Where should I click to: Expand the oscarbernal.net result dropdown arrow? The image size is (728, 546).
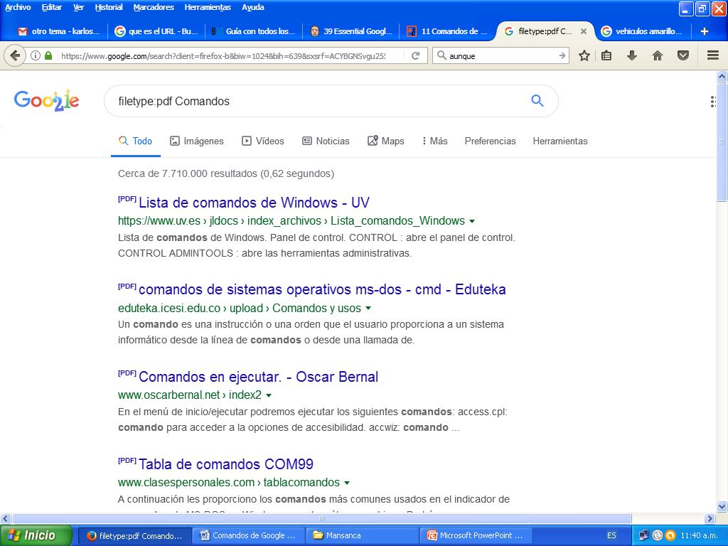pyautogui.click(x=269, y=395)
